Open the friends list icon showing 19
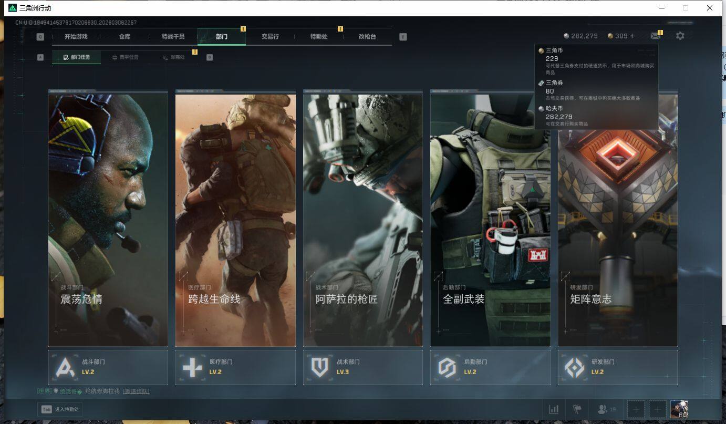The width and height of the screenshot is (726, 424). pos(606,409)
